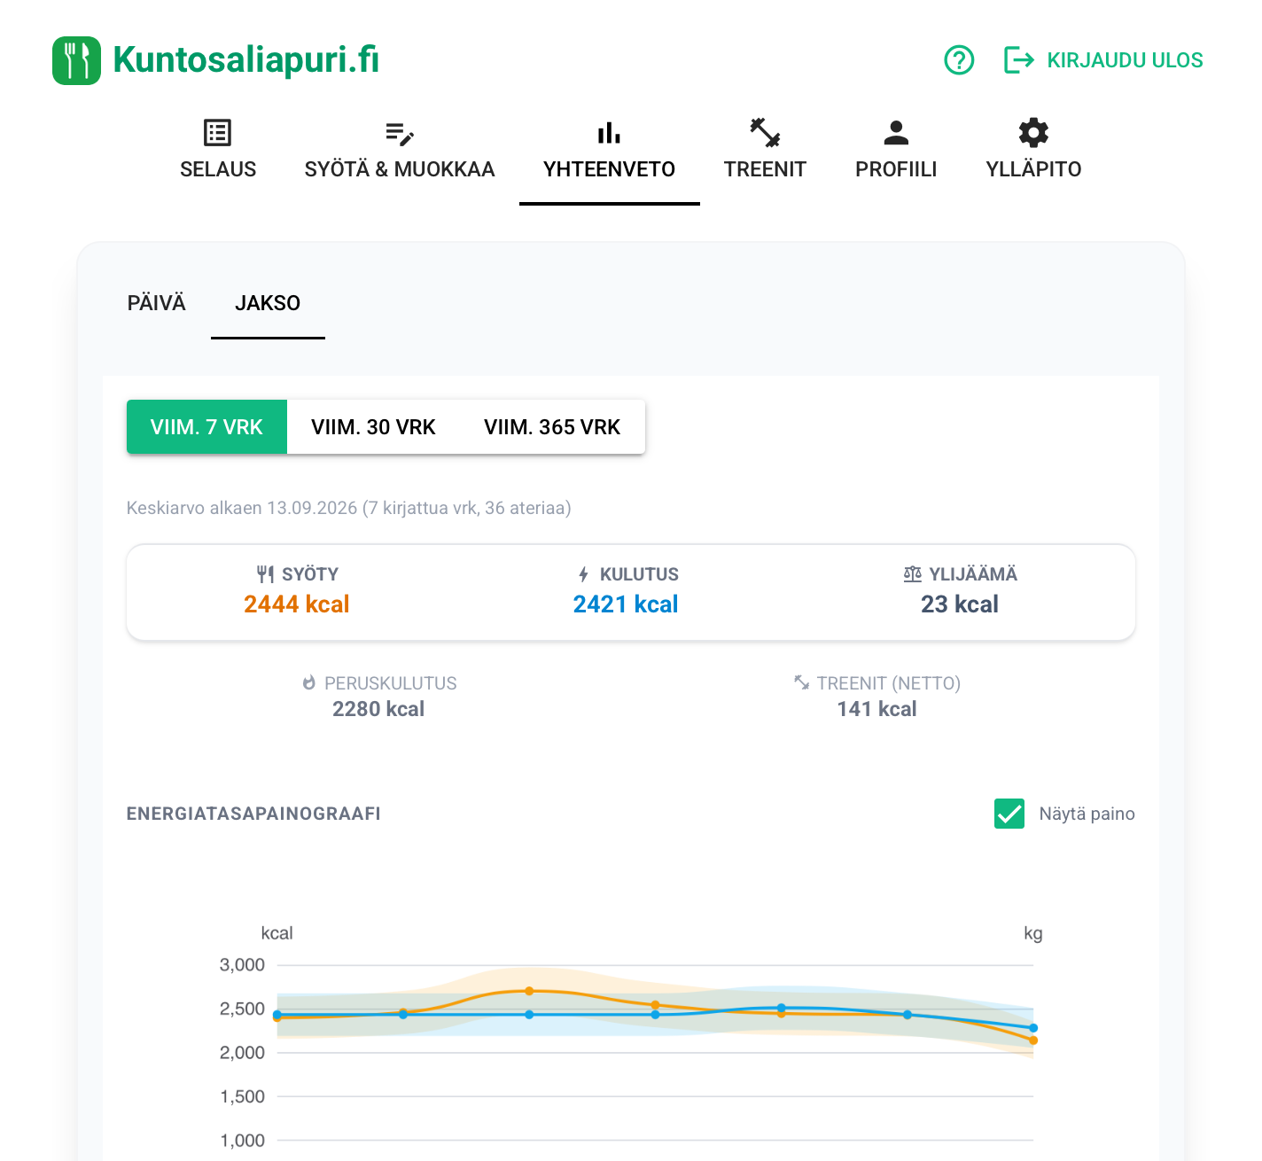Open the SELAUS navigation tab

[x=218, y=151]
